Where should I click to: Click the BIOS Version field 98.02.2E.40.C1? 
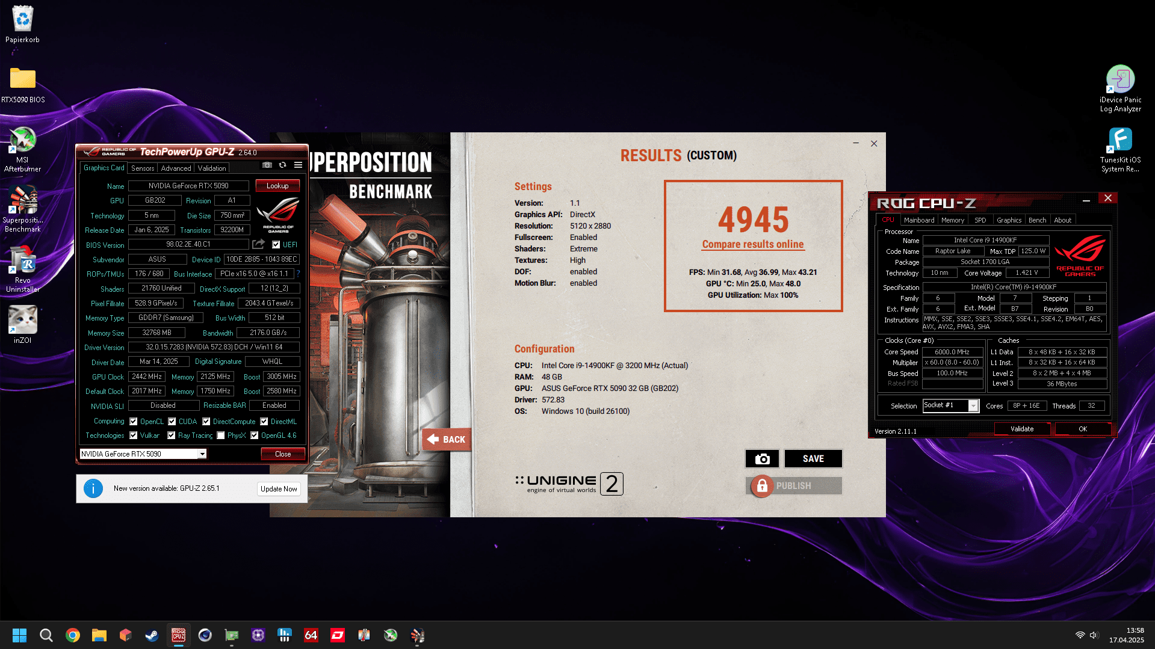[x=188, y=244]
